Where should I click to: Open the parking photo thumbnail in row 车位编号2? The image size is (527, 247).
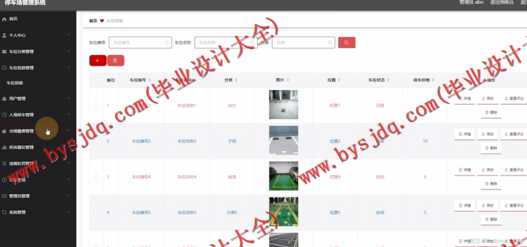(283, 140)
